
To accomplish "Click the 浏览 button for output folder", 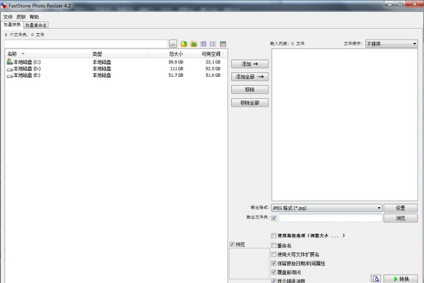I will coord(401,218).
